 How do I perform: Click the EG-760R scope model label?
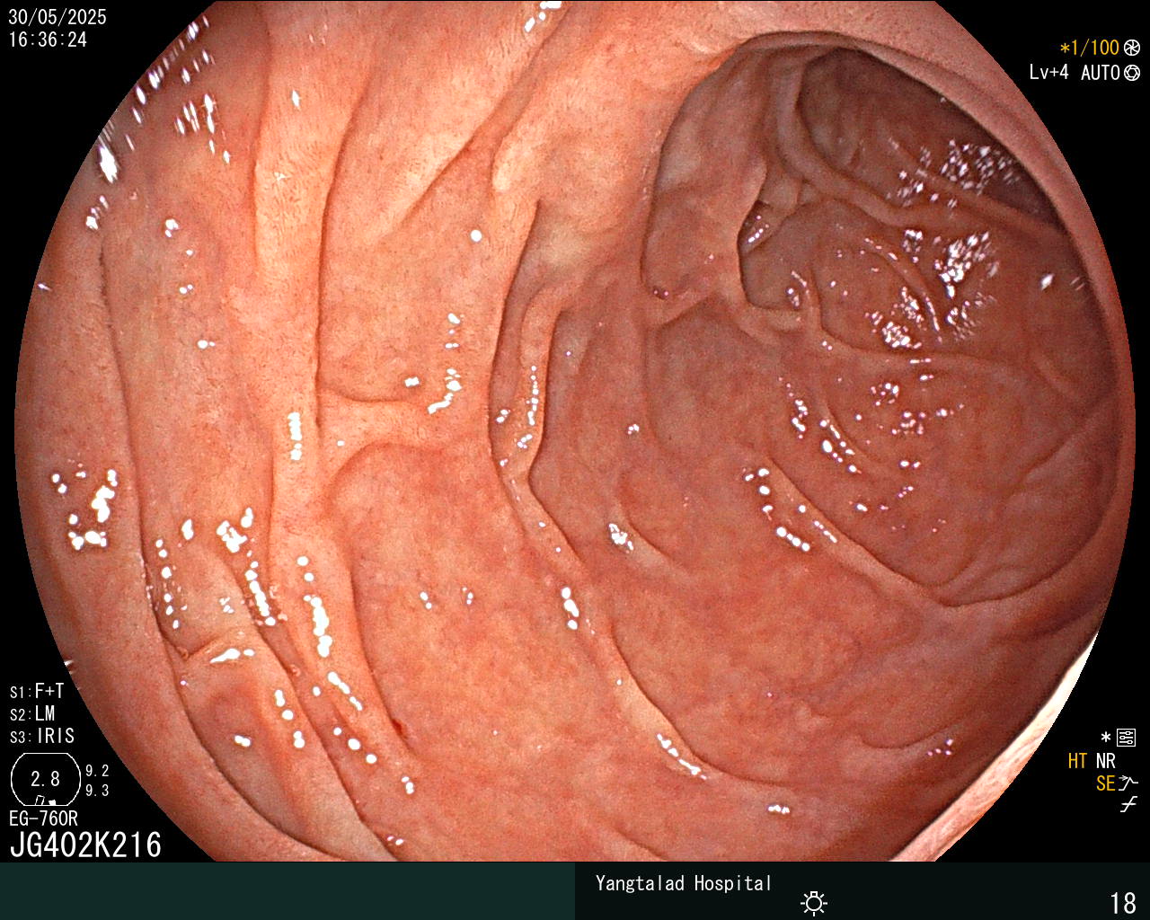tap(43, 818)
